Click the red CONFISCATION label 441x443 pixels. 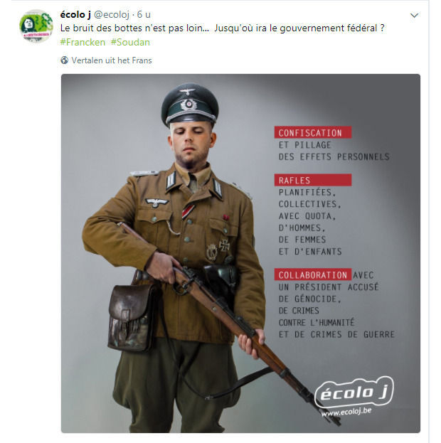[x=313, y=132]
